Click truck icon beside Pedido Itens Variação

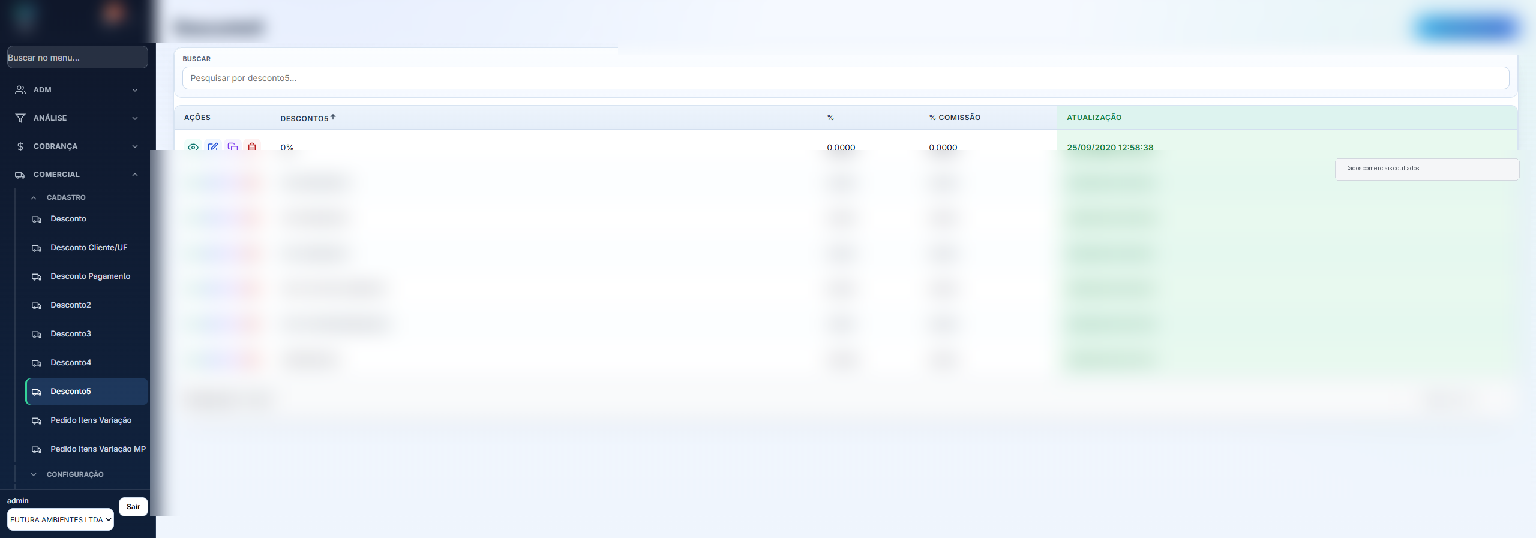(x=37, y=420)
